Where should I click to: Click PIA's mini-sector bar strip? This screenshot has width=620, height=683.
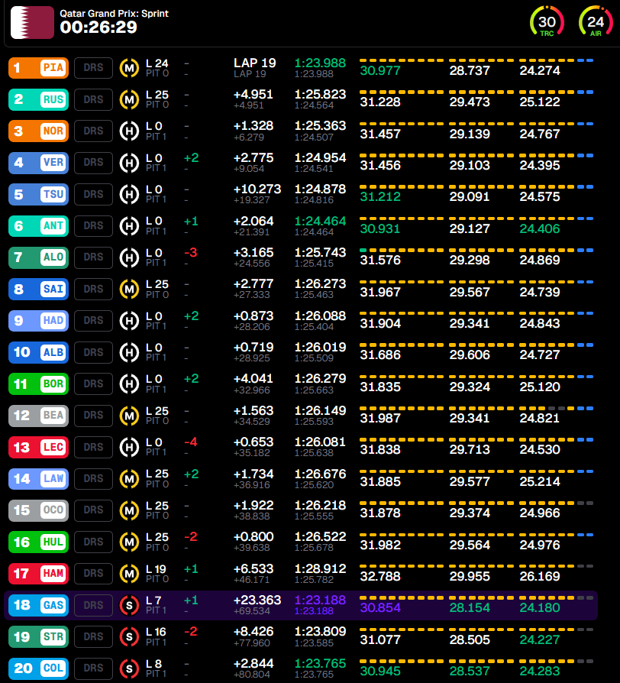[476, 60]
